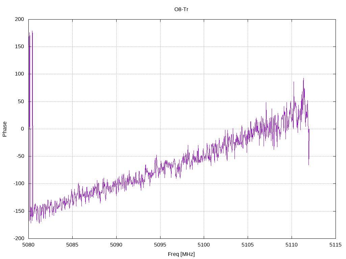Click the 5095 x-axis tick label
Viewport: 346px width, 259px height.
[x=160, y=245]
